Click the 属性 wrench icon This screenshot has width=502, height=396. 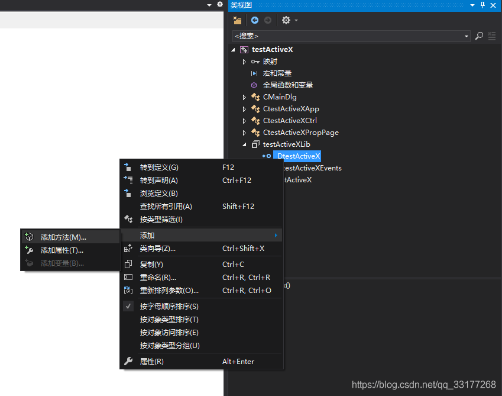128,362
